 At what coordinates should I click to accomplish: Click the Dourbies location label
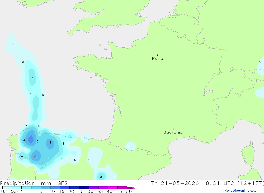coord(173,132)
